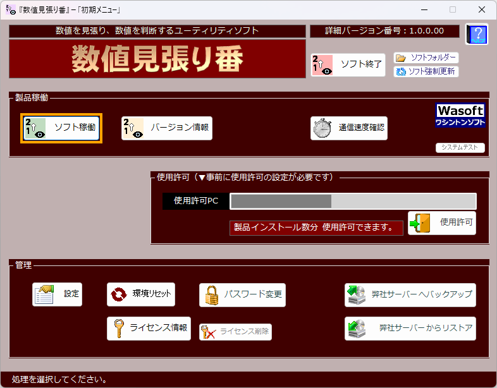Click the ライセンス削除 button
Viewport: 497px width, 388px height.
[235, 332]
